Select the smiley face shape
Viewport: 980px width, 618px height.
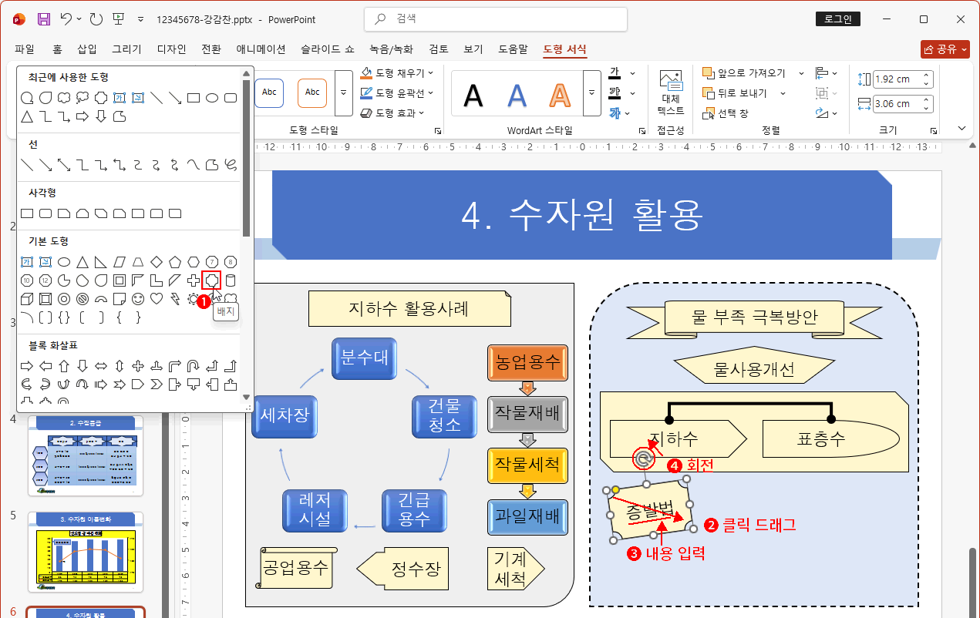pyautogui.click(x=137, y=298)
